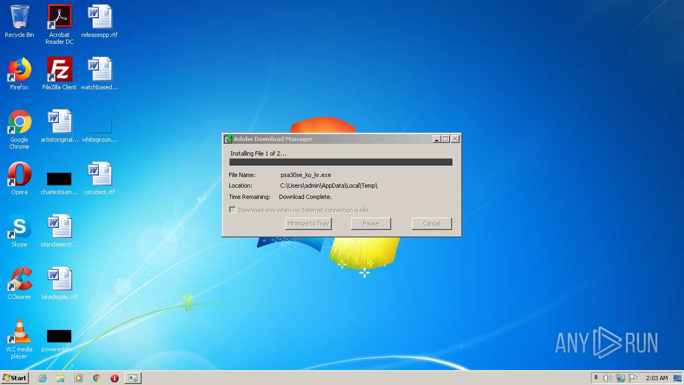Click the installation progress bar

click(341, 162)
